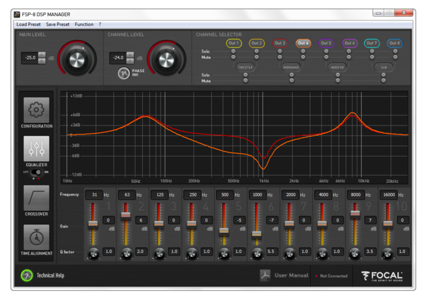Screen dimensions: 427x299
Task: Click the Phase Inv 0° button
Action: tap(124, 73)
